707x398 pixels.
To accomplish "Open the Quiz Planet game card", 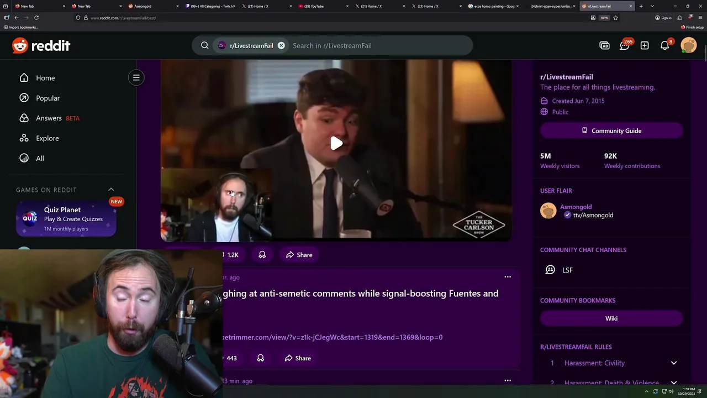I will (66, 219).
